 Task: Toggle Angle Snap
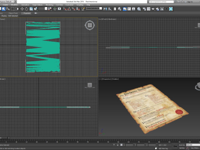click(69, 9)
